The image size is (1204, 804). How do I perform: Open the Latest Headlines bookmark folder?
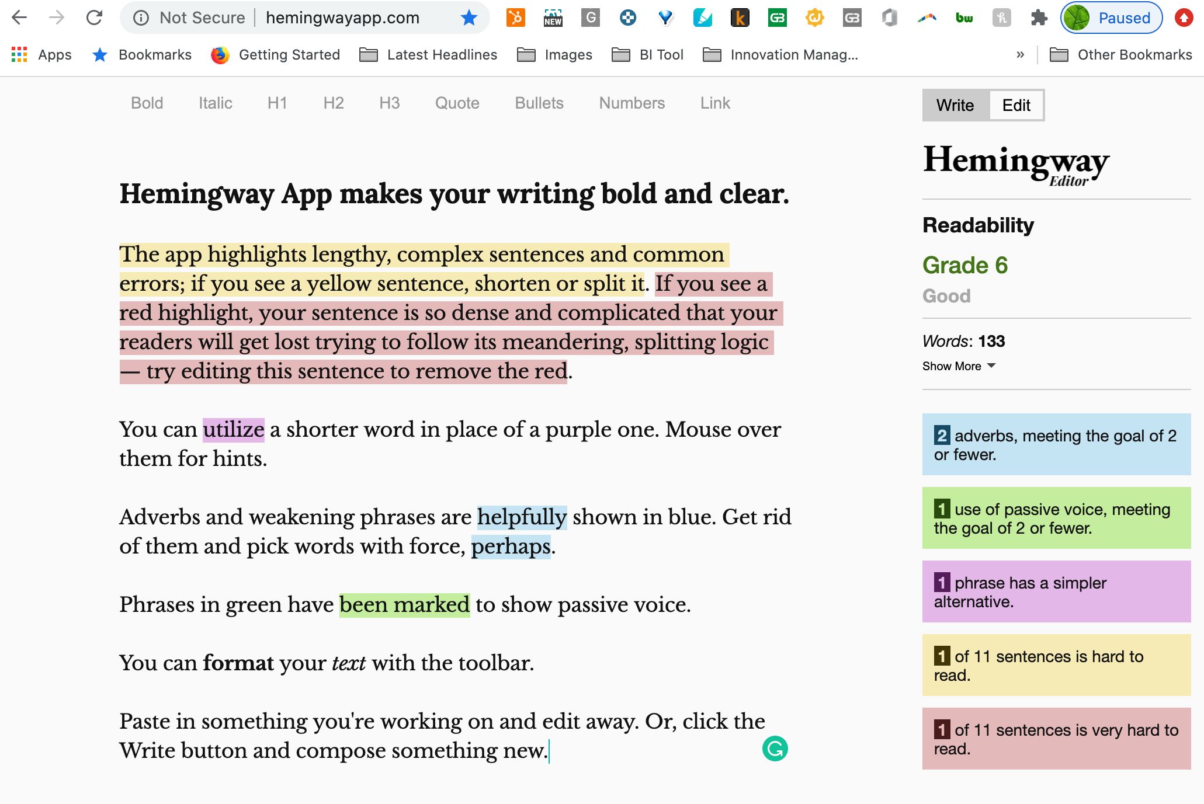tap(428, 55)
